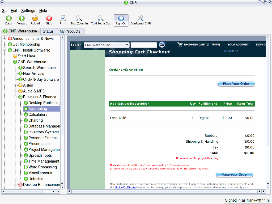Click the Start Here! orange icon
272x204 pixels.
click(15, 56)
